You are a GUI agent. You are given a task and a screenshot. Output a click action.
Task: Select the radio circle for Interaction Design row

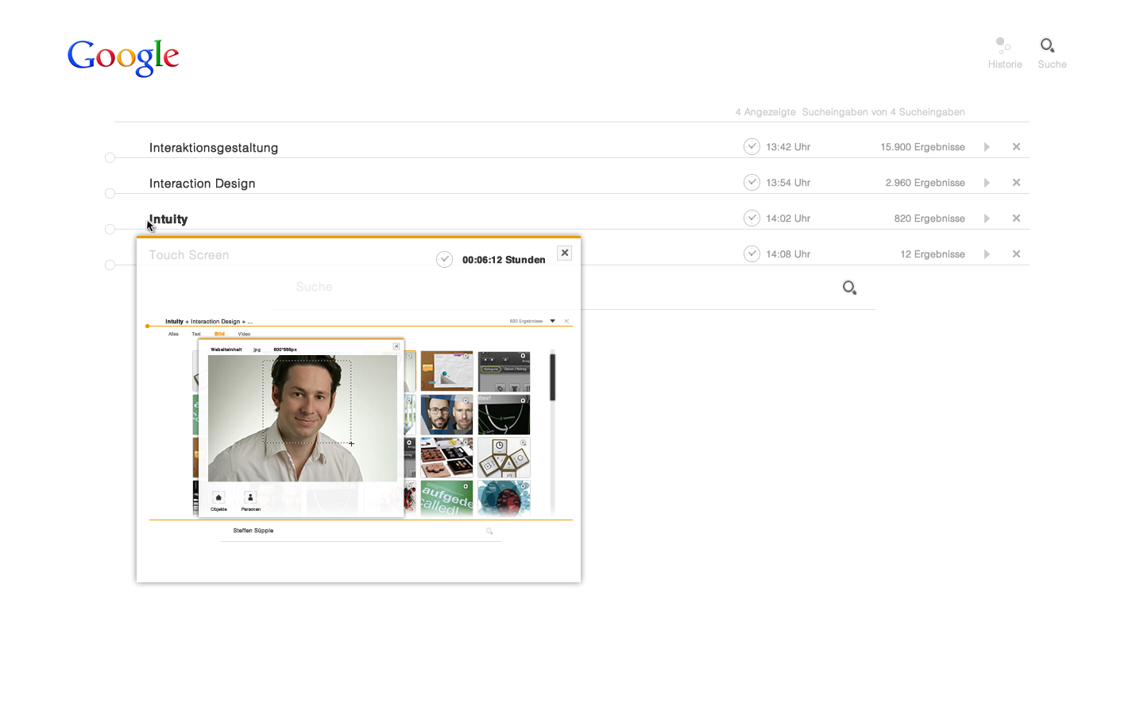click(x=110, y=193)
